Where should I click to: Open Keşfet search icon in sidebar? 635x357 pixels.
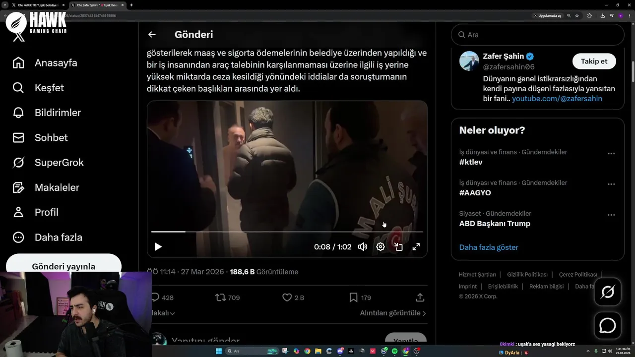click(x=18, y=88)
